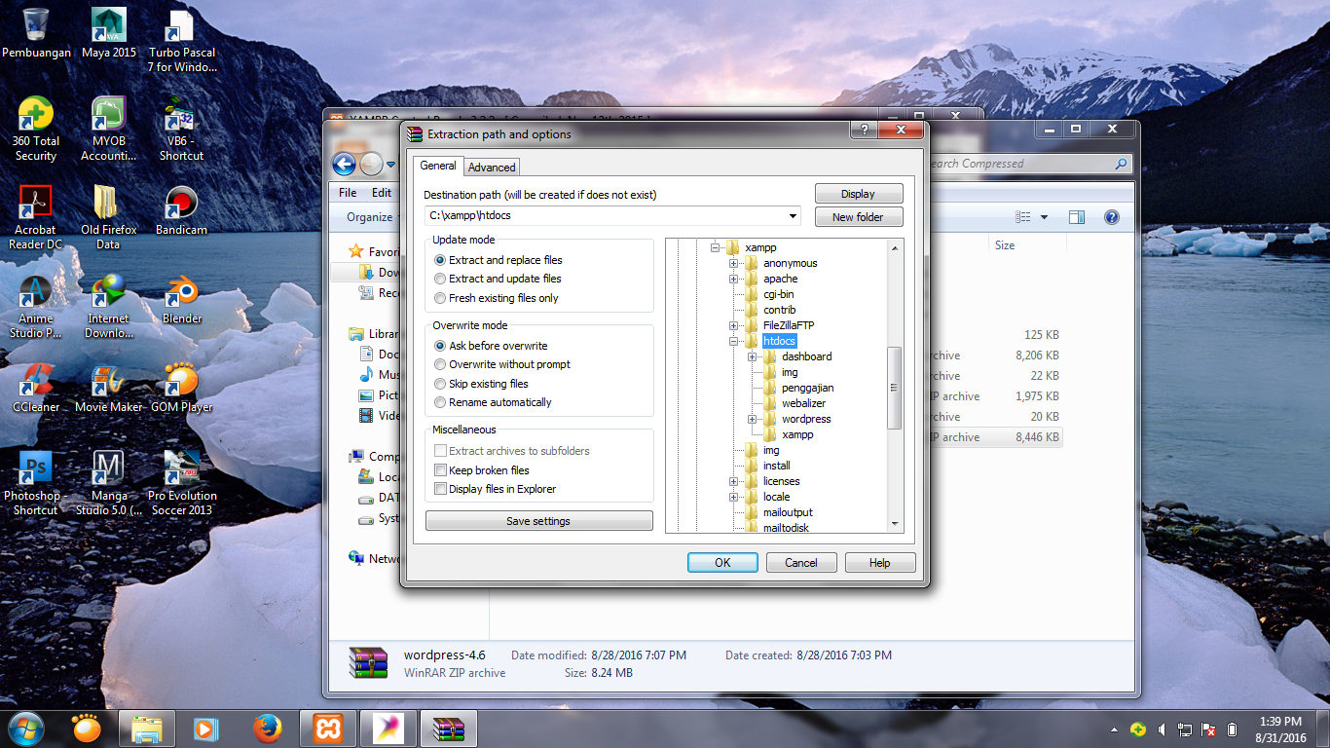Click the folder tree scroll-down arrow
This screenshot has height=748, width=1330.
895,524
